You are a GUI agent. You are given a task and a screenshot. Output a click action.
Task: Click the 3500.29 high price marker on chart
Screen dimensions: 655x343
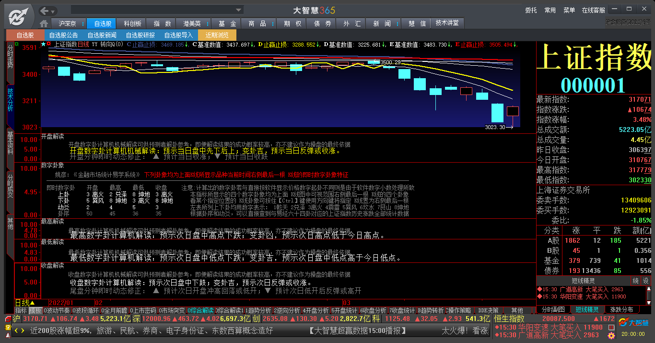pos(390,62)
